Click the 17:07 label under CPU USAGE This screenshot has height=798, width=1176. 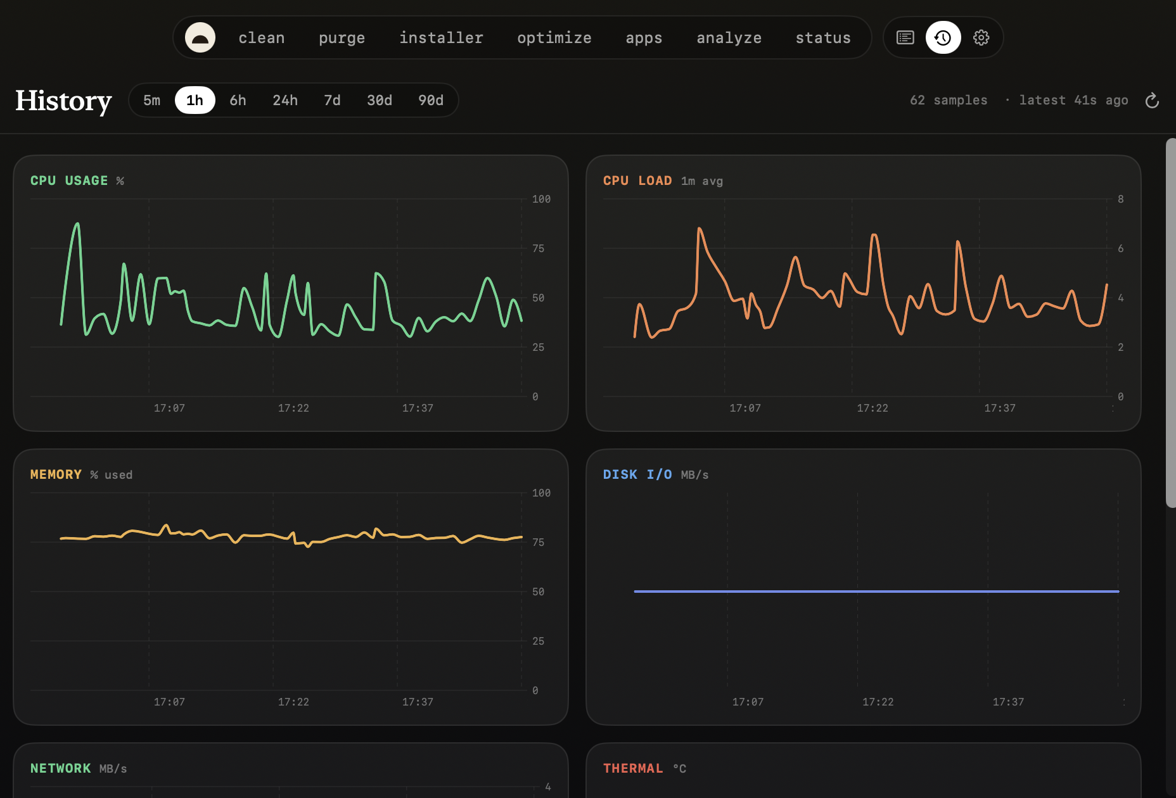169,408
